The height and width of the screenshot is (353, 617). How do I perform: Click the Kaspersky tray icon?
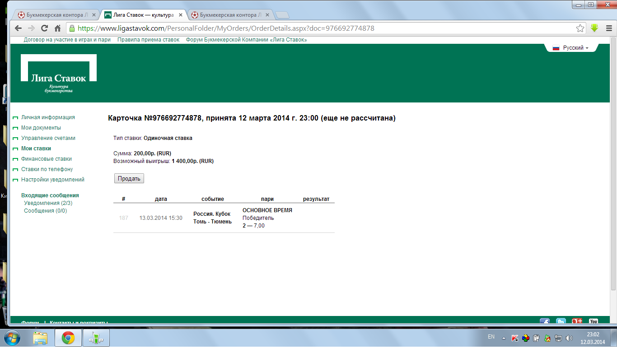coord(515,338)
